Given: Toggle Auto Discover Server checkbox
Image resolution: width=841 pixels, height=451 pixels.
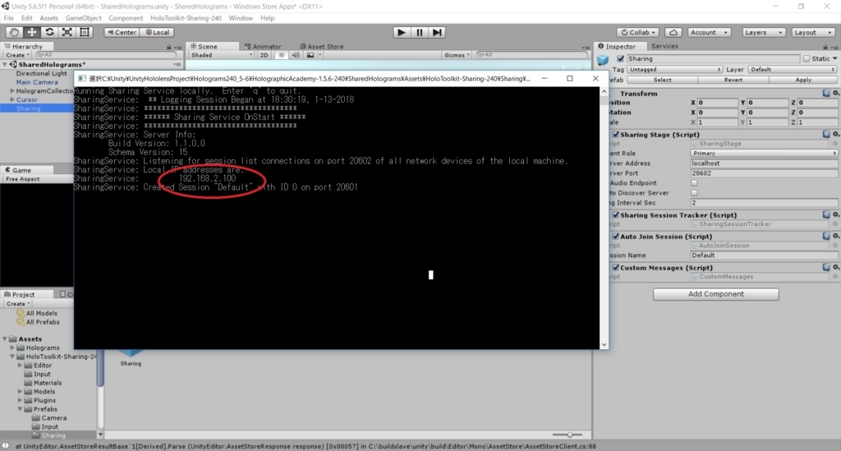Looking at the screenshot, I should coord(694,192).
